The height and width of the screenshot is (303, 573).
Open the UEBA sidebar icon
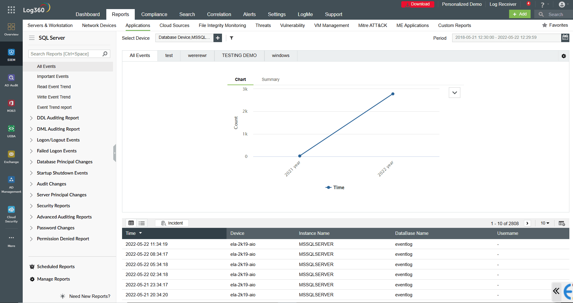(x=11, y=132)
